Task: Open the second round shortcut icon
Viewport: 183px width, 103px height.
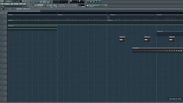Action: tap(91, 1)
